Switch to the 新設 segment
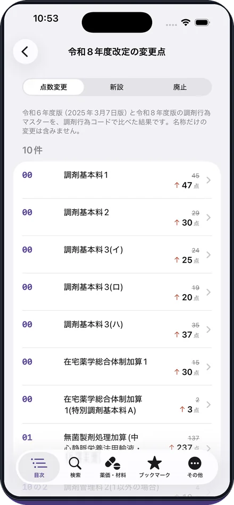Viewport: 234px width, 505px height. tap(116, 87)
